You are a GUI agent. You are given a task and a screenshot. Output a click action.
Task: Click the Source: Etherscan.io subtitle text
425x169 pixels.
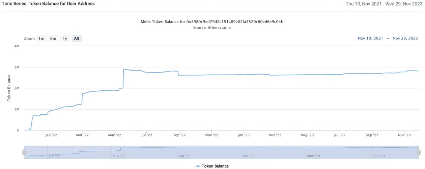pos(212,28)
